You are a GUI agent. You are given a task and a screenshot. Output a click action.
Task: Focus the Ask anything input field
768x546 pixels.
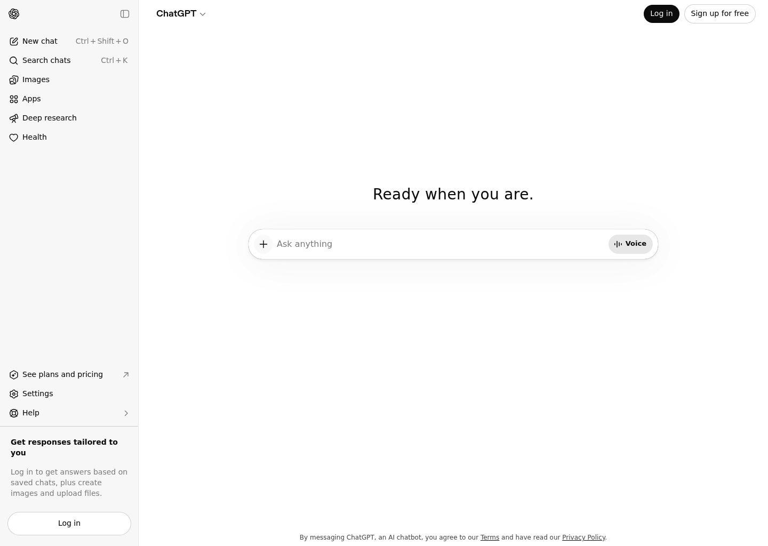pos(437,244)
